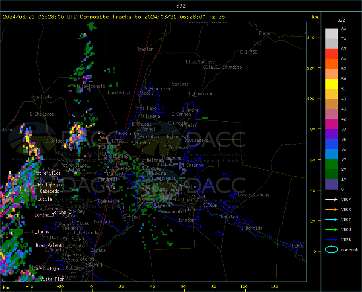This screenshot has height=292, width=362.
Task: Click the L_Dormida map label
Action: pos(251,228)
